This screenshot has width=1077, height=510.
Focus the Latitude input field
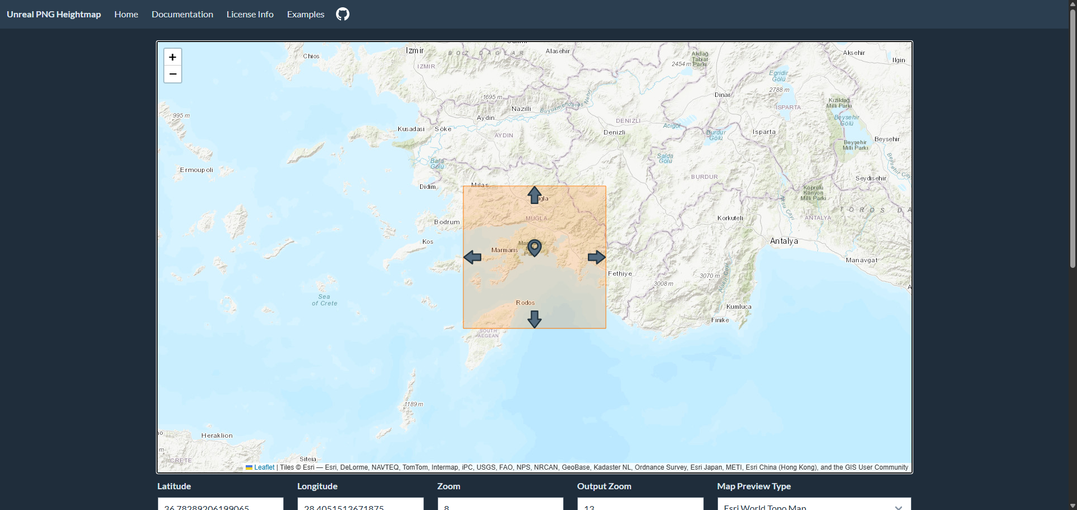click(220, 504)
